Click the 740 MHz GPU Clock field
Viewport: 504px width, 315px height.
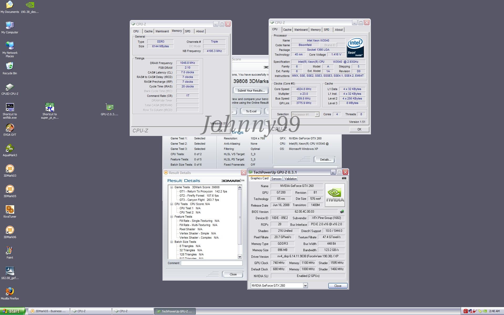click(x=279, y=263)
